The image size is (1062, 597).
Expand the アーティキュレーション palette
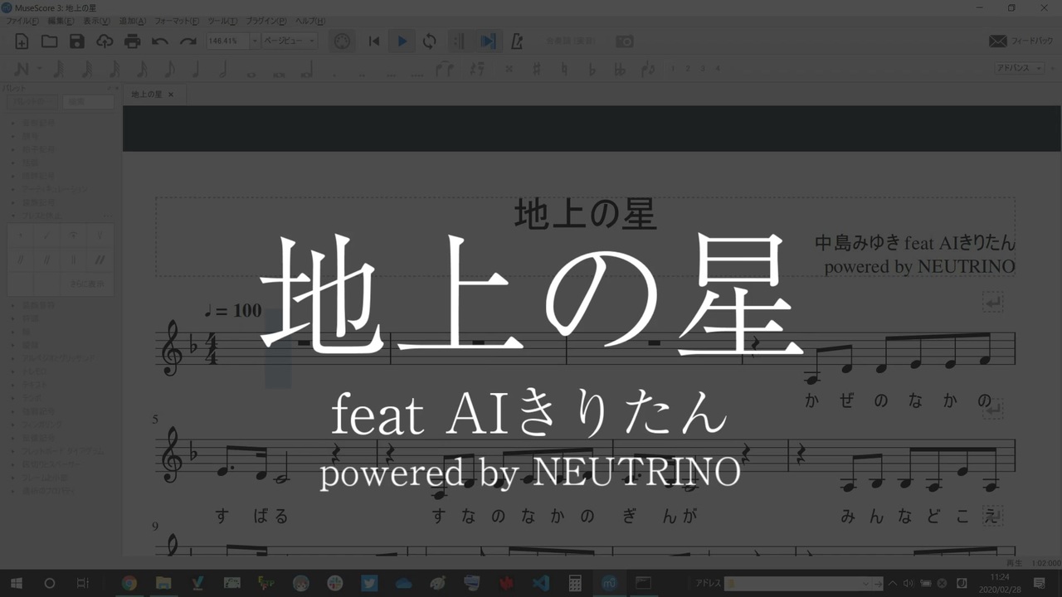point(55,189)
